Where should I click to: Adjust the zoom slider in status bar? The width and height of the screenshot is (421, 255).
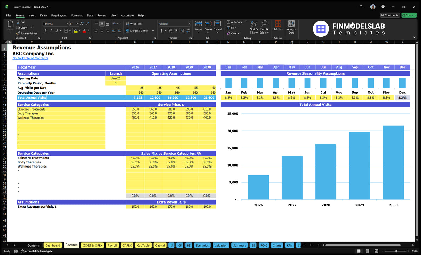pyautogui.click(x=397, y=251)
